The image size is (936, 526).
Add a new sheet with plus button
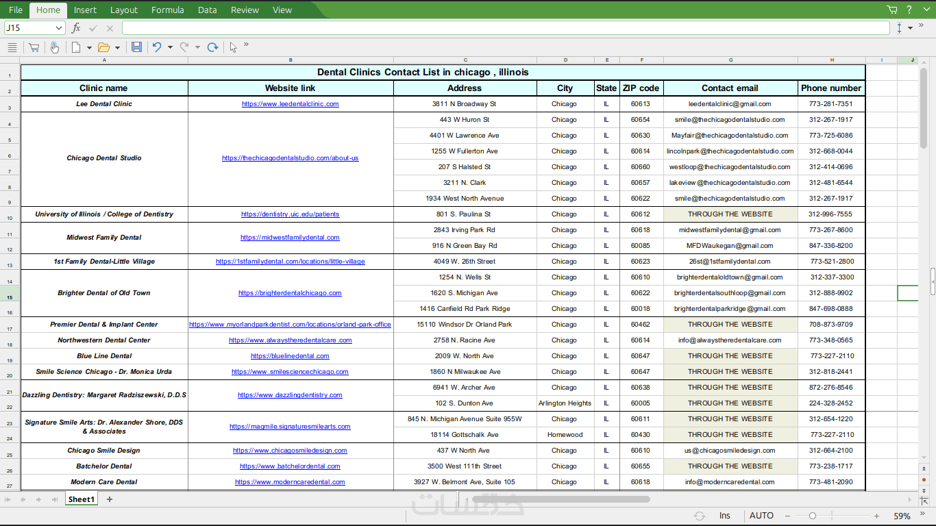pos(109,499)
